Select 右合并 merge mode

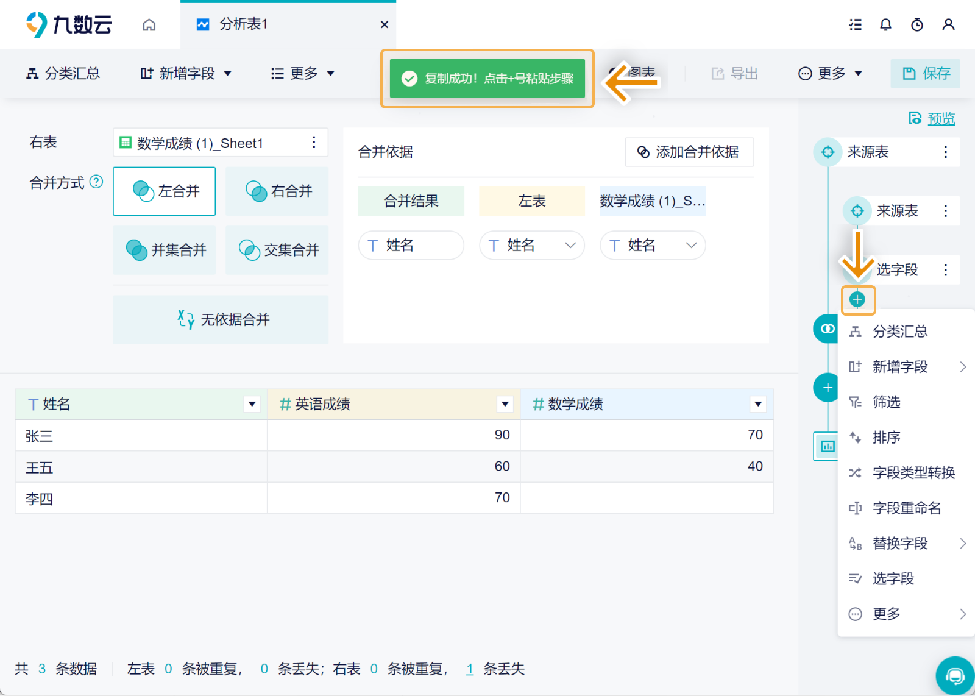pos(277,191)
